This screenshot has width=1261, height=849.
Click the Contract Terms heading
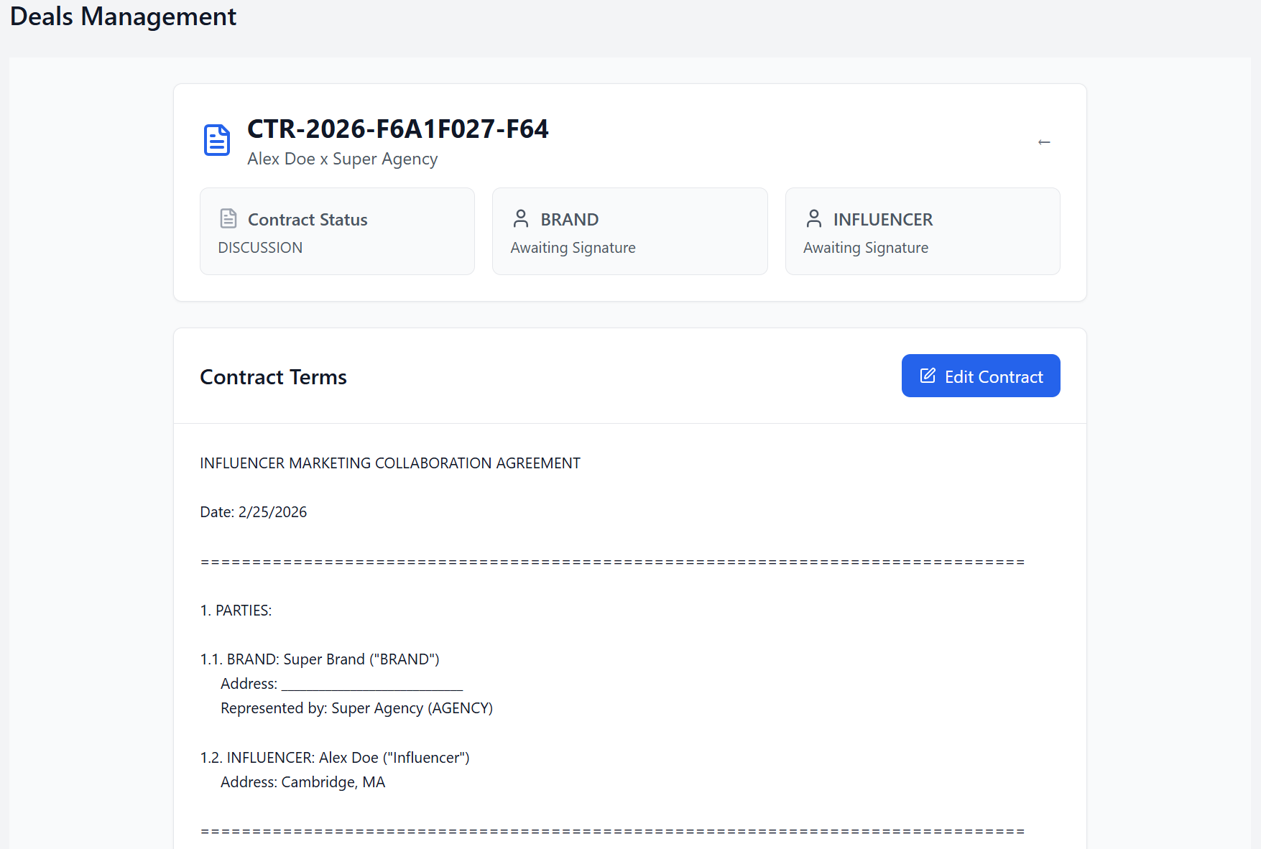tap(273, 377)
